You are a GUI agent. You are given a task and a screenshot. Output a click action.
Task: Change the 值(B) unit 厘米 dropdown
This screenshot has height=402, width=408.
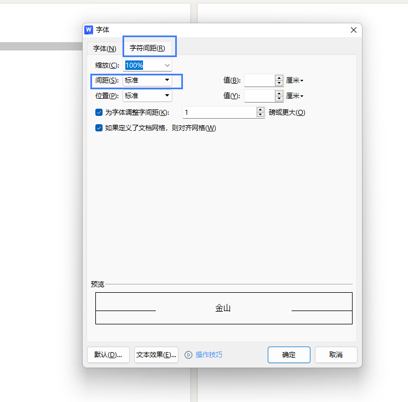[294, 80]
